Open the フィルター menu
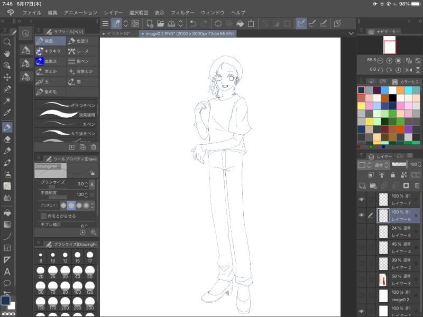This screenshot has height=317, width=423. pyautogui.click(x=182, y=12)
